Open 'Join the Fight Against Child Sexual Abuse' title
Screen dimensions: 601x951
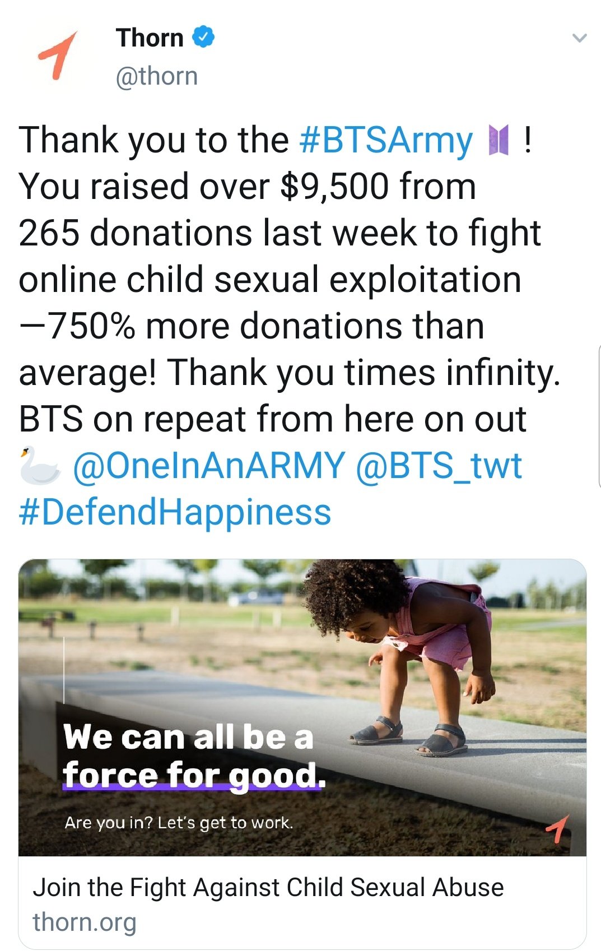click(x=268, y=888)
